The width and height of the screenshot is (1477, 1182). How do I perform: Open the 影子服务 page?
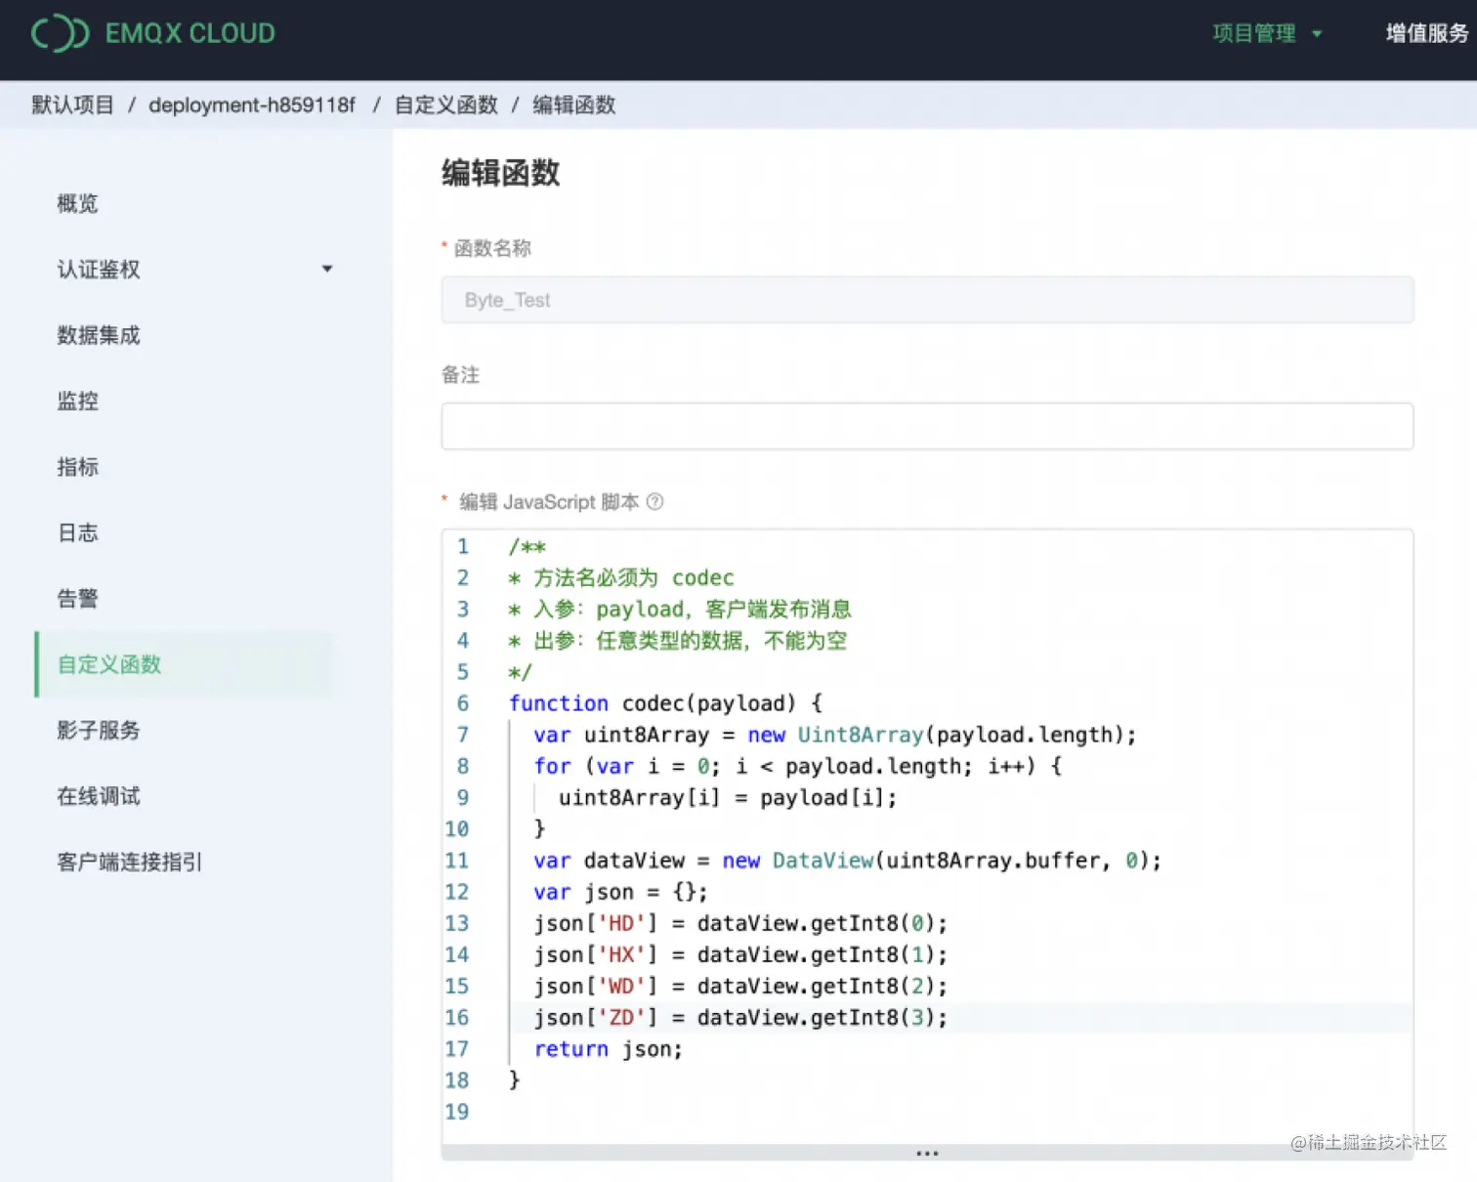(x=98, y=730)
